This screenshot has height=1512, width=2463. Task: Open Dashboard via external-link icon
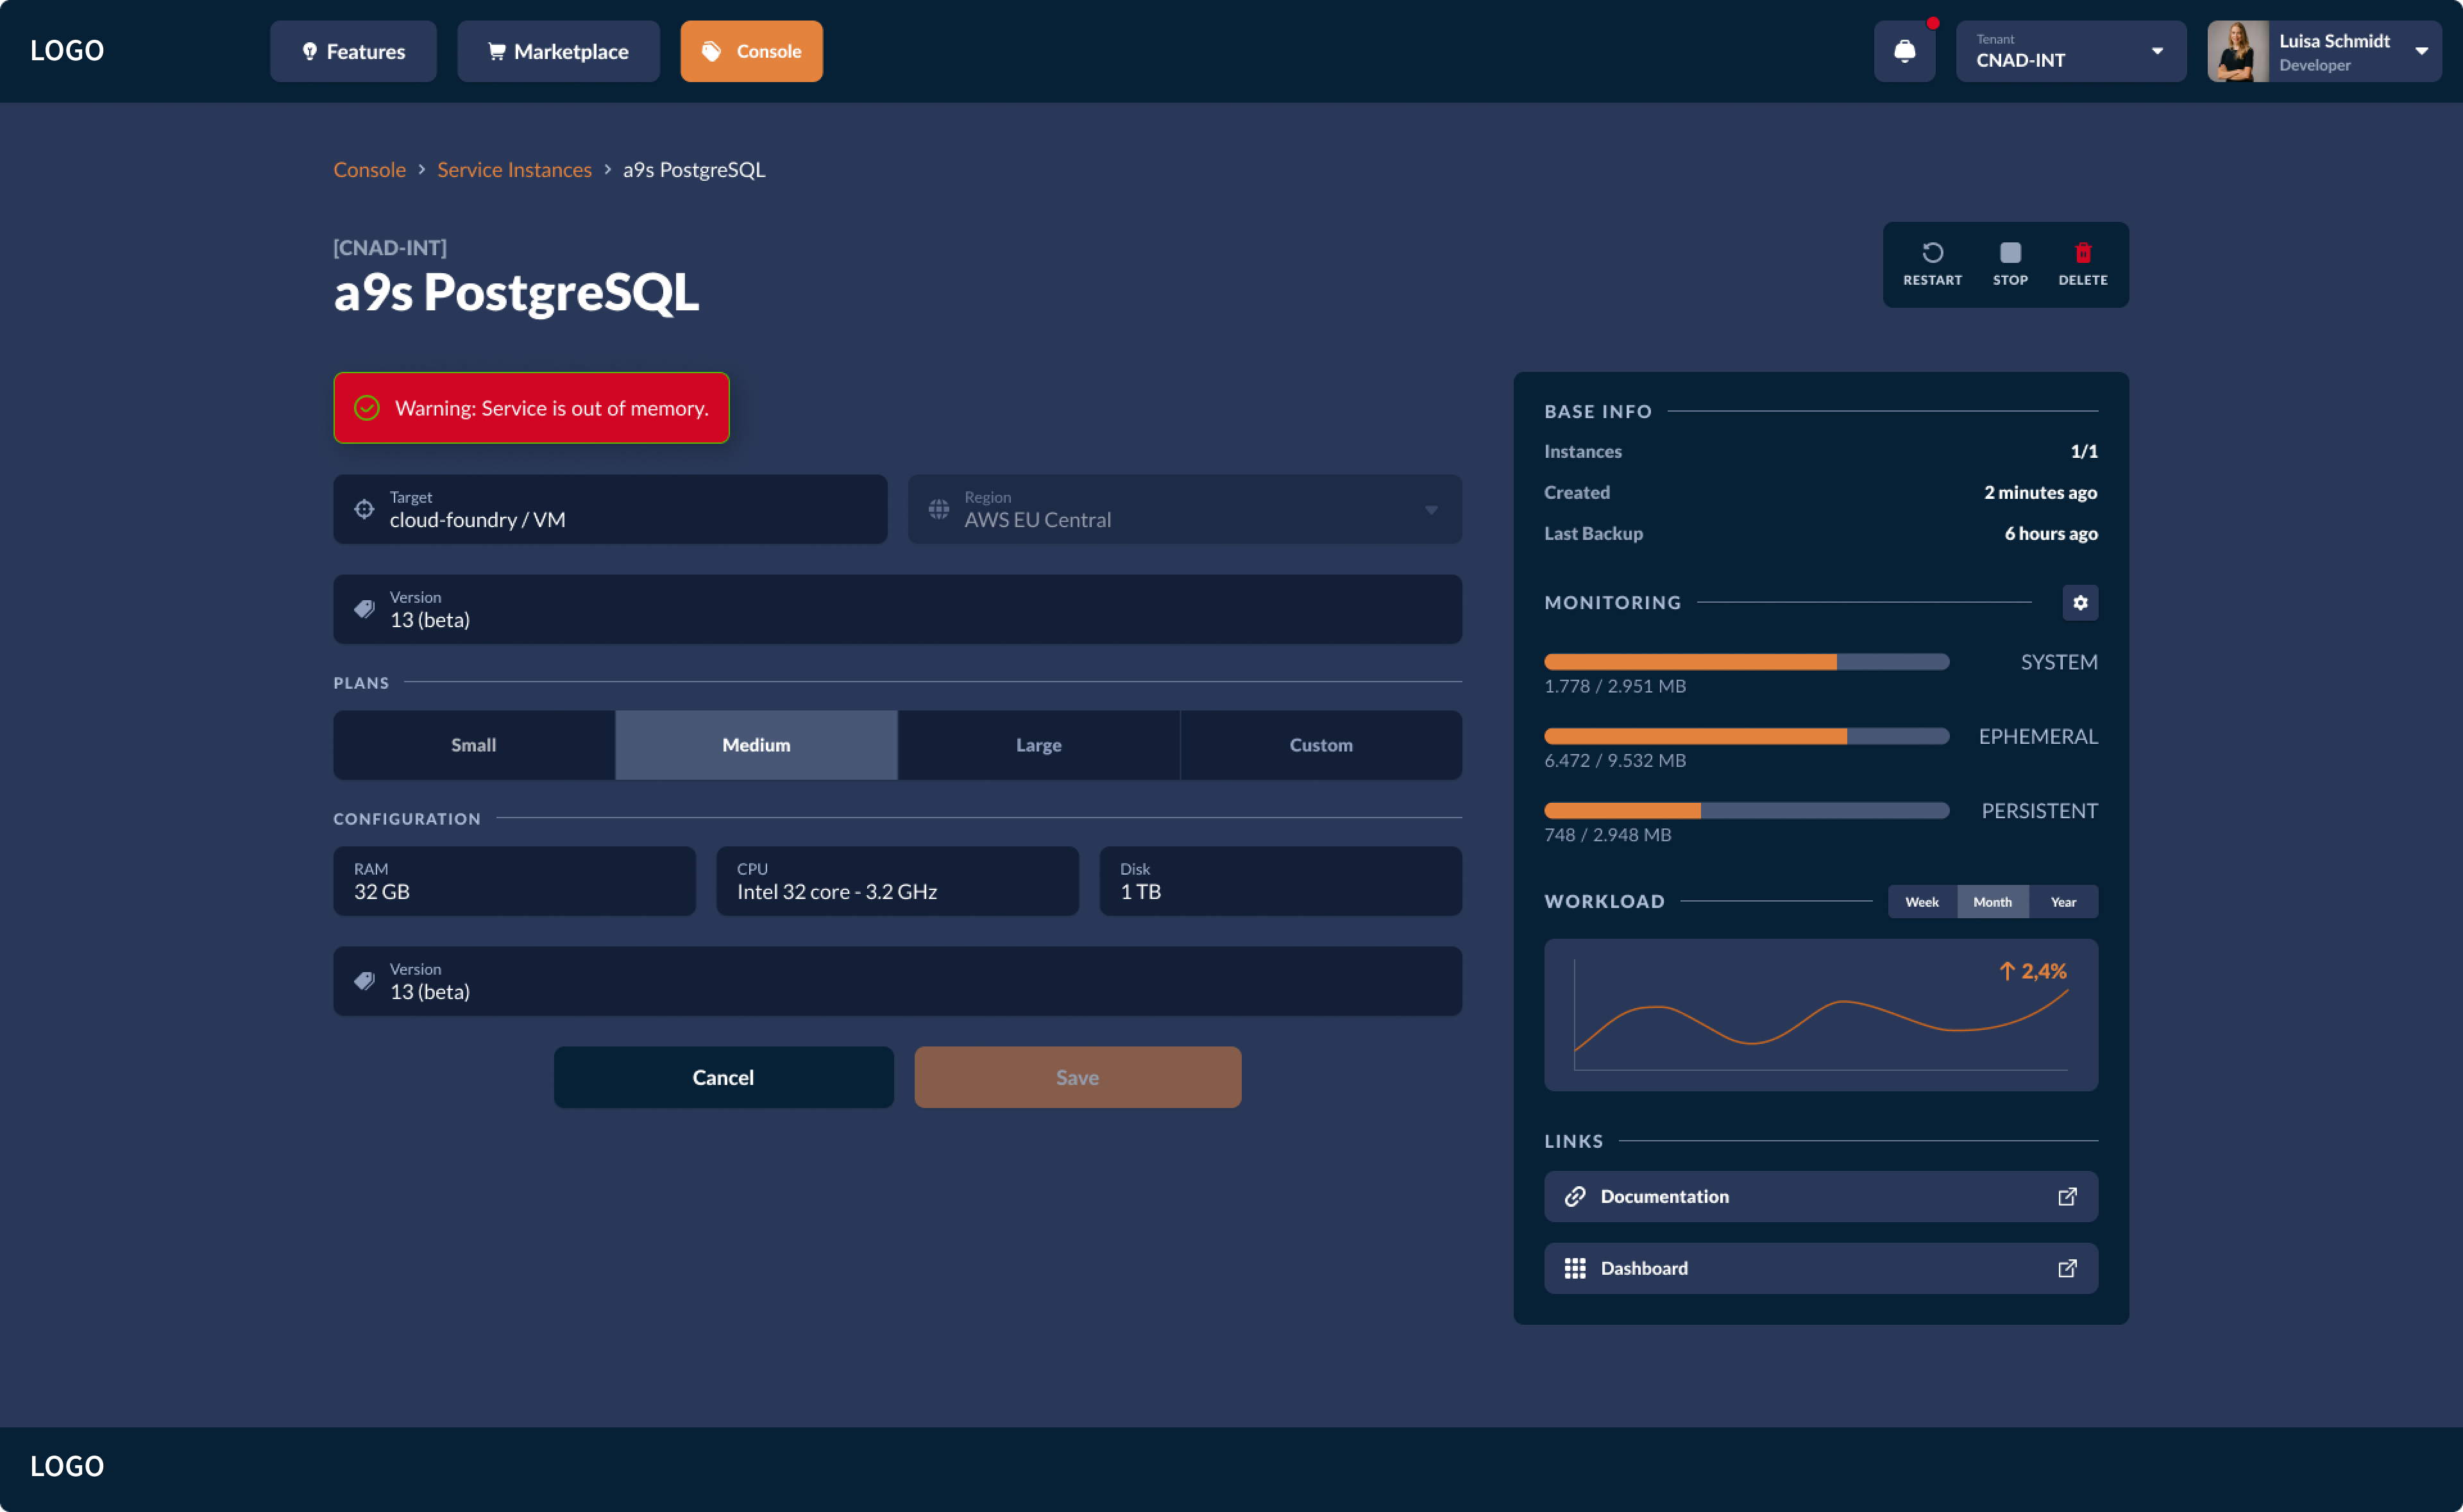pos(2067,1269)
